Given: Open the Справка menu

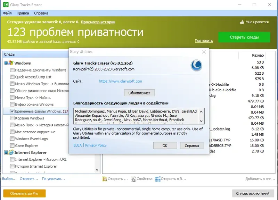Looking at the screenshot, I should point(41,13).
